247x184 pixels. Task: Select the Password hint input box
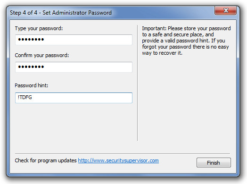[x=74, y=98]
